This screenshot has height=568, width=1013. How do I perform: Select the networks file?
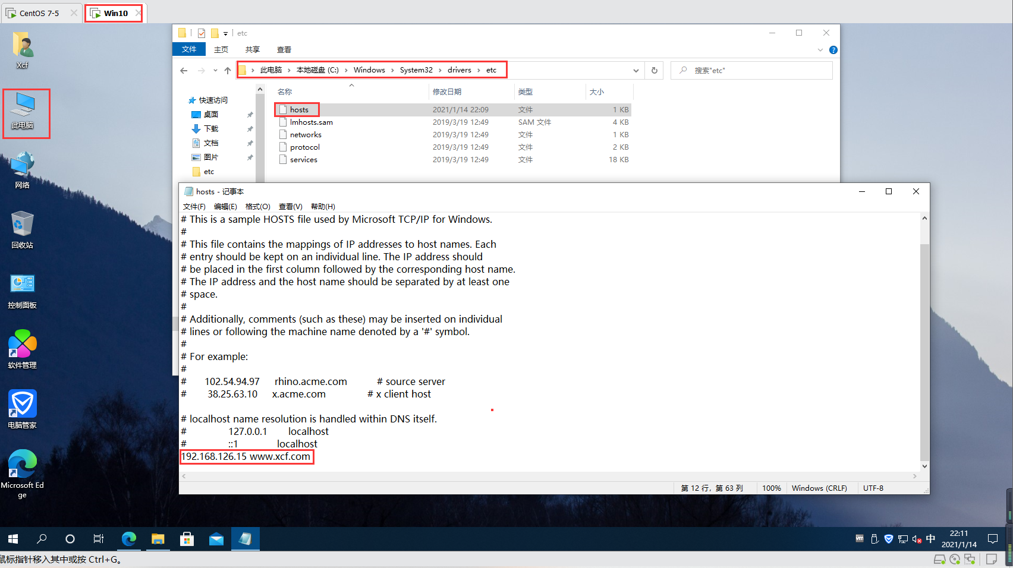point(306,135)
